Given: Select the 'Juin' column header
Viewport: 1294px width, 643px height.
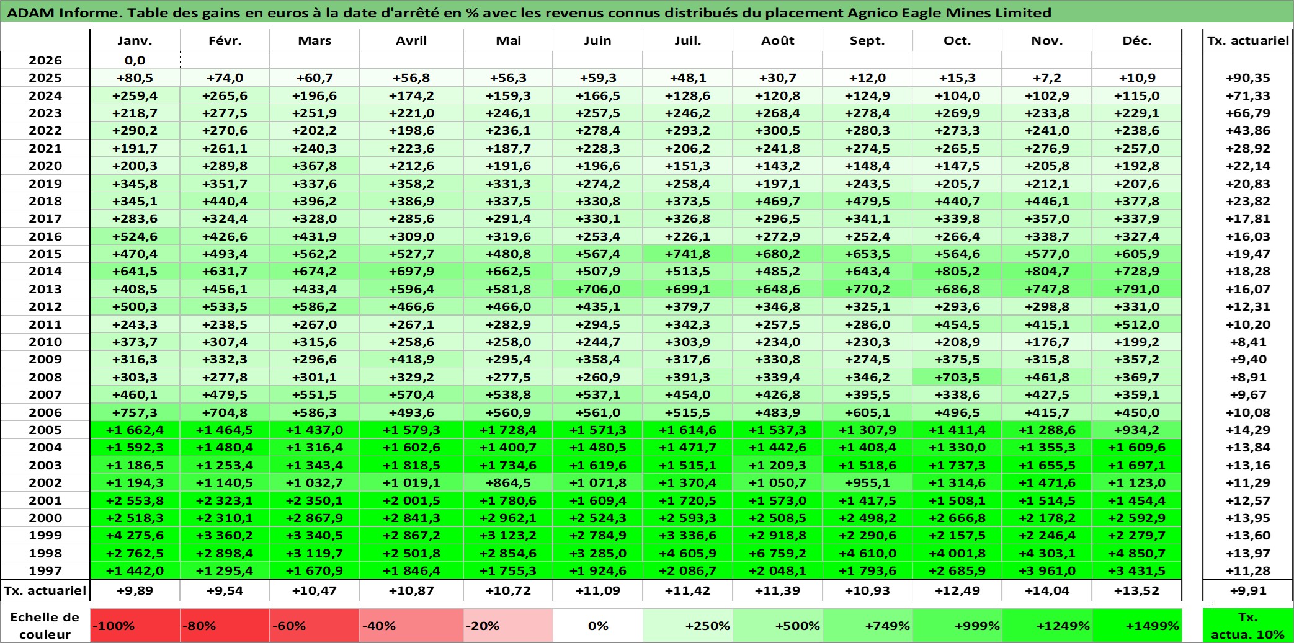Looking at the screenshot, I should tap(598, 40).
